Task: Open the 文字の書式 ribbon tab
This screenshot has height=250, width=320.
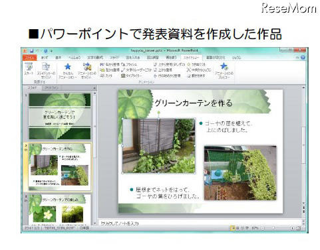Action: point(95,58)
